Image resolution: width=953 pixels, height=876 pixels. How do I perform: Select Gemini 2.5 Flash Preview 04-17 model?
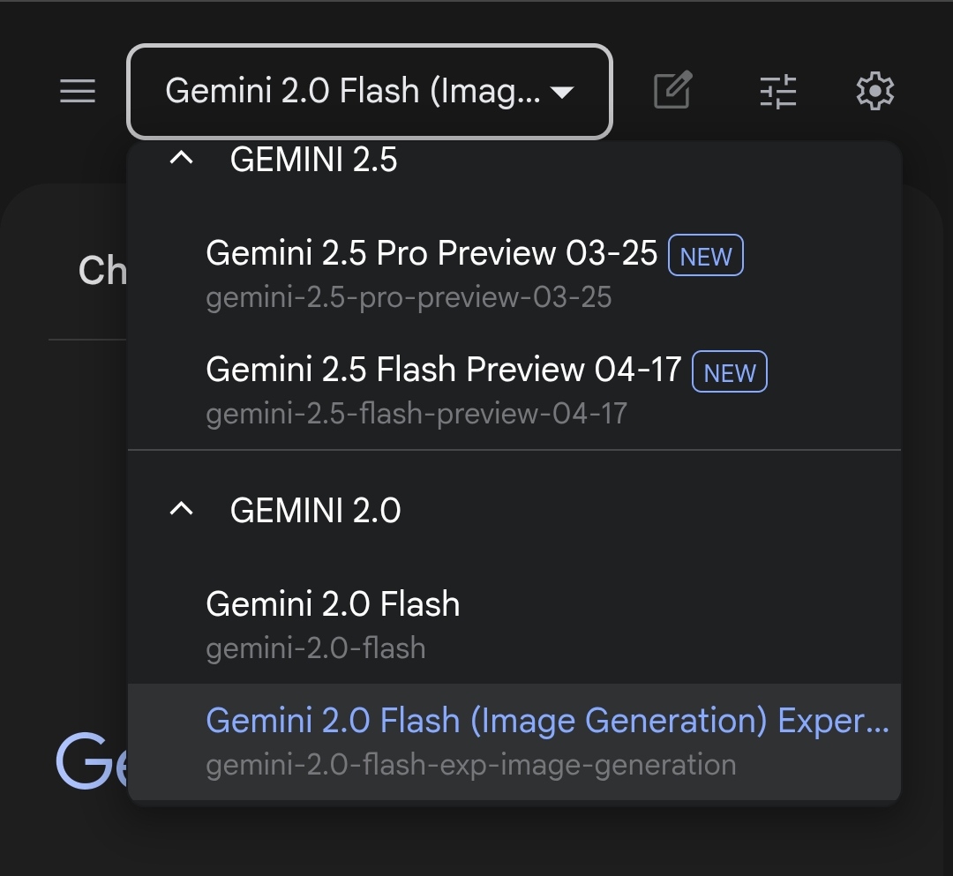click(514, 391)
